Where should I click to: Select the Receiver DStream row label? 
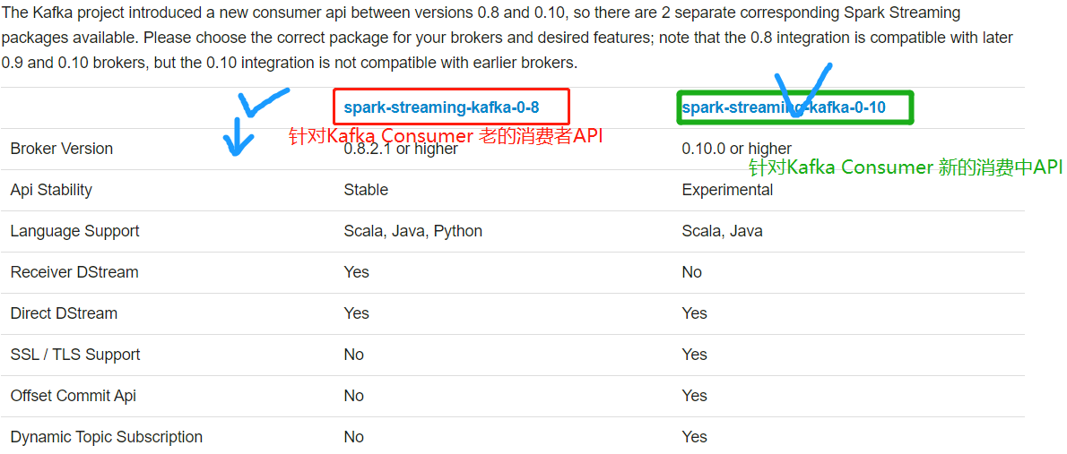click(74, 272)
